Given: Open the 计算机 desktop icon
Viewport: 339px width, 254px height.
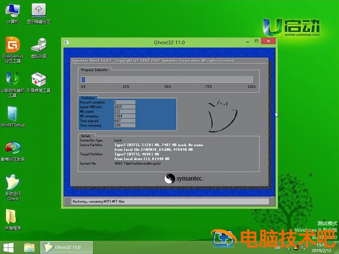Looking at the screenshot, I should click(13, 11).
